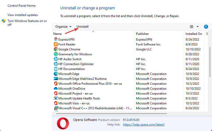Open View installed updates

click(x=22, y=15)
